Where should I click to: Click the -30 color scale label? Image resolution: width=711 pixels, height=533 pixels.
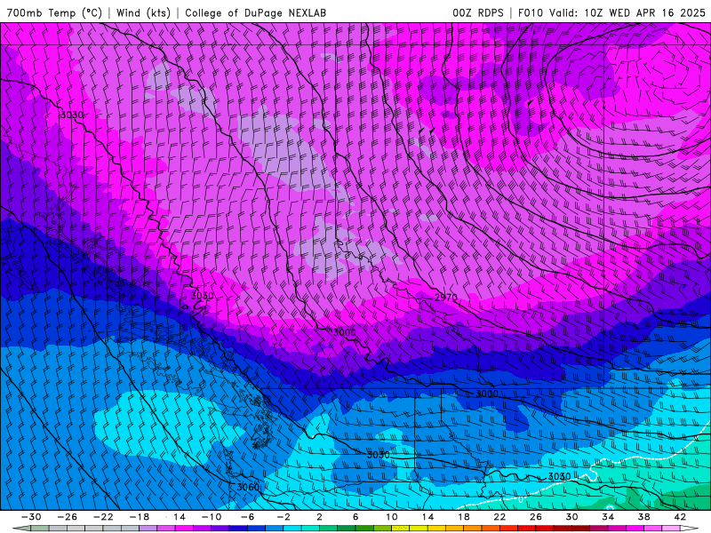pyautogui.click(x=31, y=517)
